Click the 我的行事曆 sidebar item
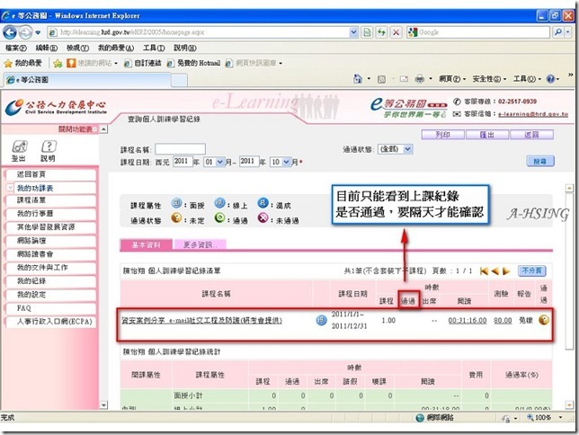This screenshot has height=435, width=579. pyautogui.click(x=51, y=213)
